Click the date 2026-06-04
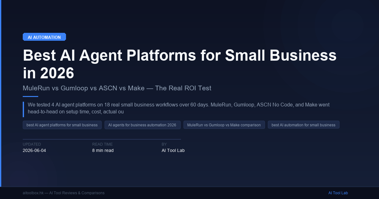 (x=34, y=150)
